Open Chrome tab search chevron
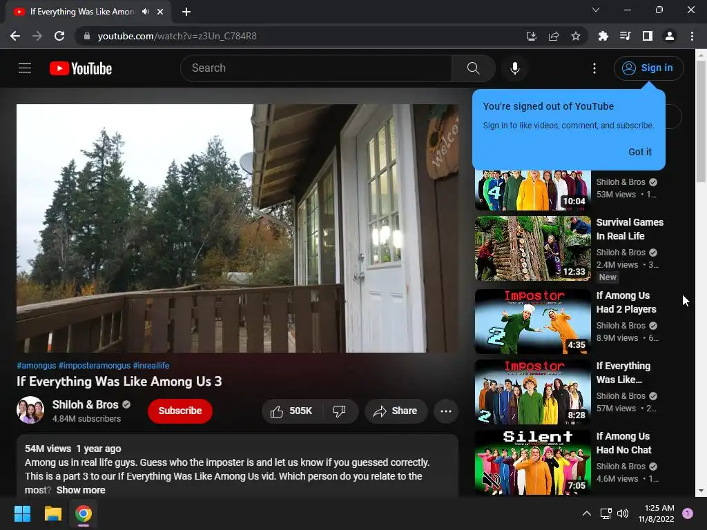The height and width of the screenshot is (530, 707). click(x=596, y=10)
